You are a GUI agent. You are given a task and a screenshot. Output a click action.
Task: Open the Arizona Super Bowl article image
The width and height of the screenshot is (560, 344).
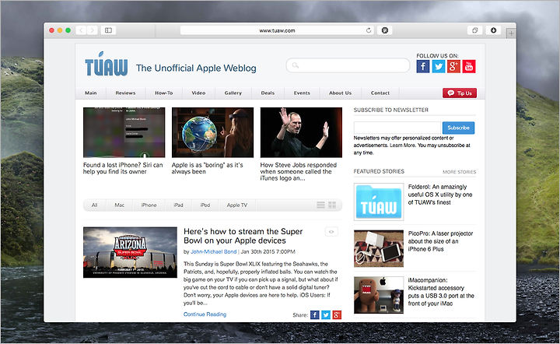[x=130, y=252]
